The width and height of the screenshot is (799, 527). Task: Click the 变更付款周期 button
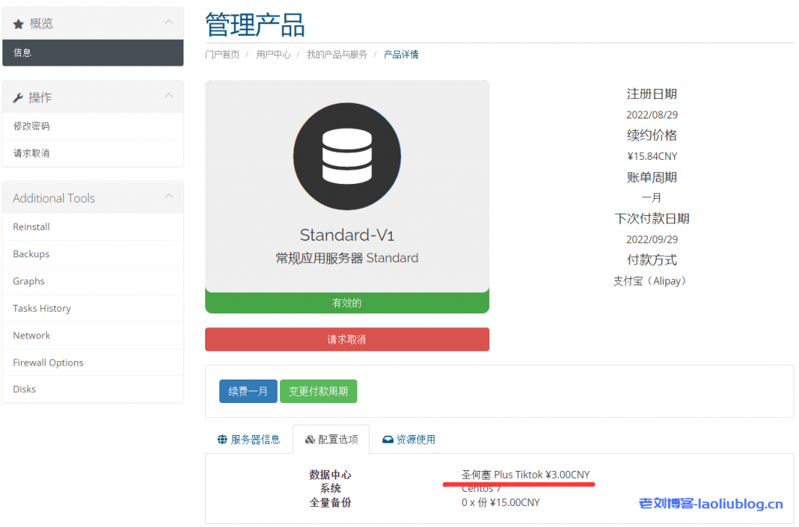tap(318, 391)
